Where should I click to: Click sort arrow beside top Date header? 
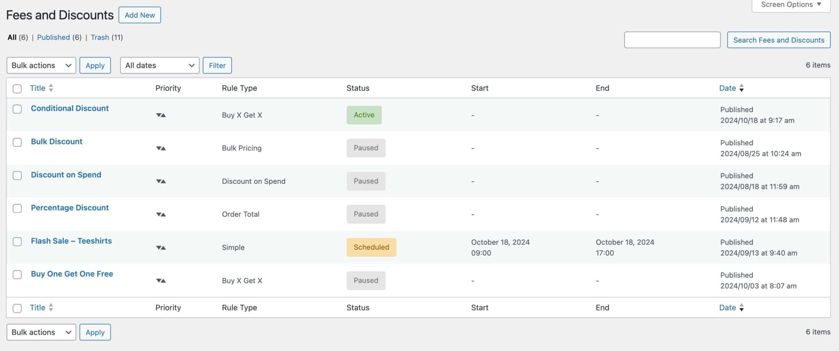(x=741, y=88)
